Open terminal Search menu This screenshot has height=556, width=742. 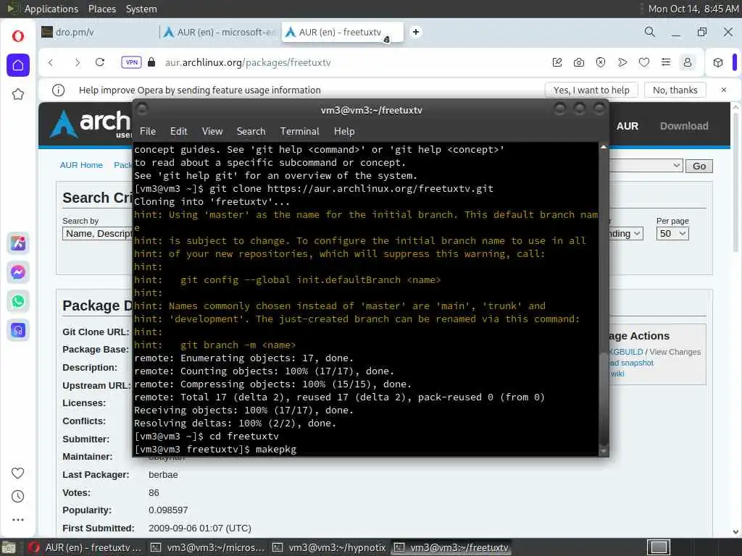251,132
